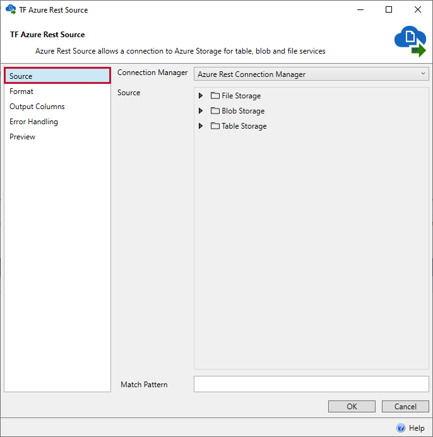433x437 pixels.
Task: Close the TF Azure Rest Source dialog
Action: tap(418, 9)
